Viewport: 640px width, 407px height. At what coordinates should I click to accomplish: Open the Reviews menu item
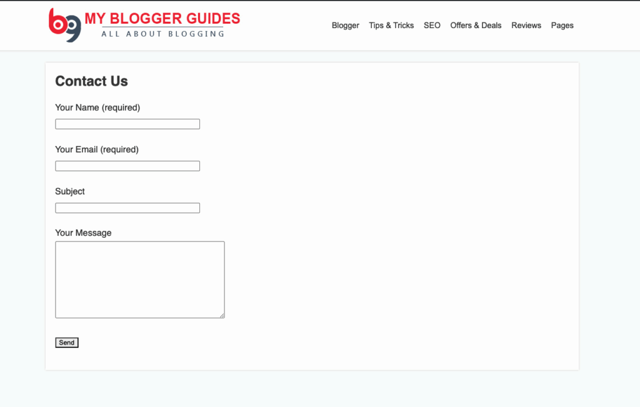click(x=526, y=26)
